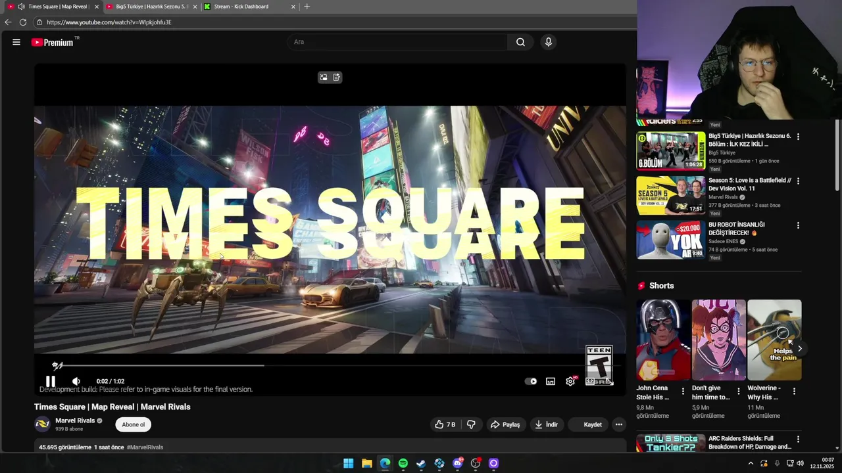Open Season 5 Dev Vision video thumbnail
This screenshot has width=842, height=473.
(x=670, y=195)
